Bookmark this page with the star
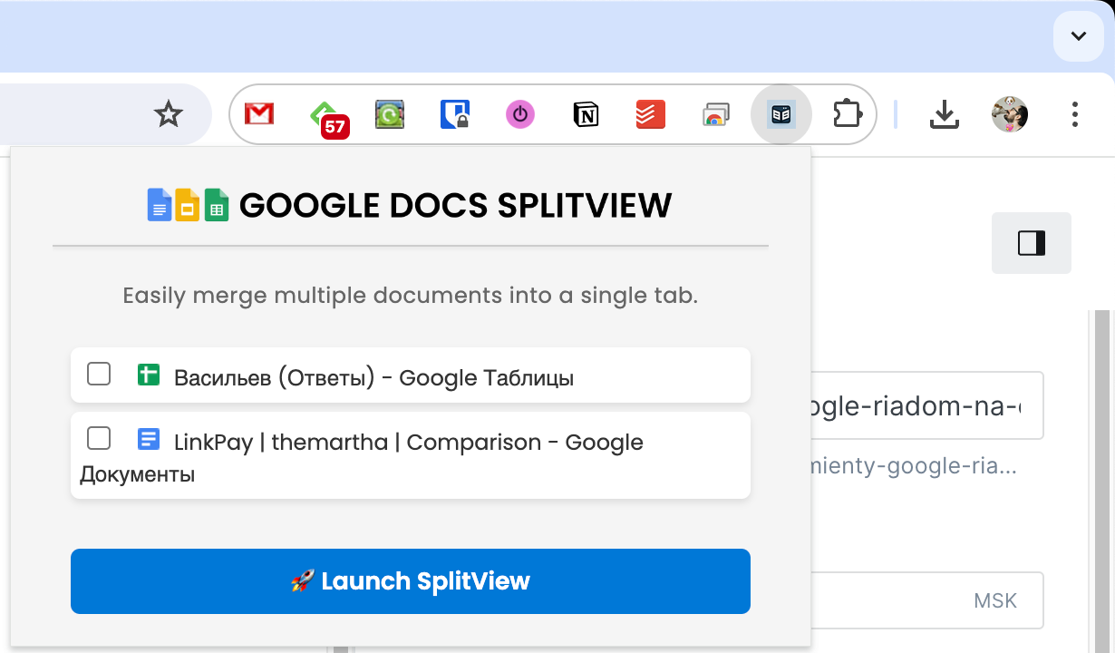 coord(169,114)
